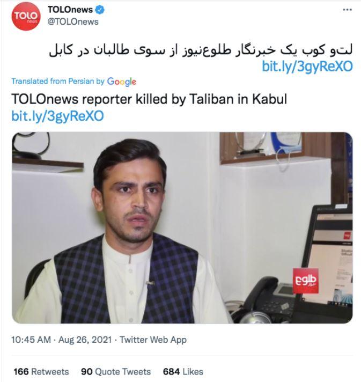Click the blue verified badge
The width and height of the screenshot is (361, 382).
click(x=100, y=10)
